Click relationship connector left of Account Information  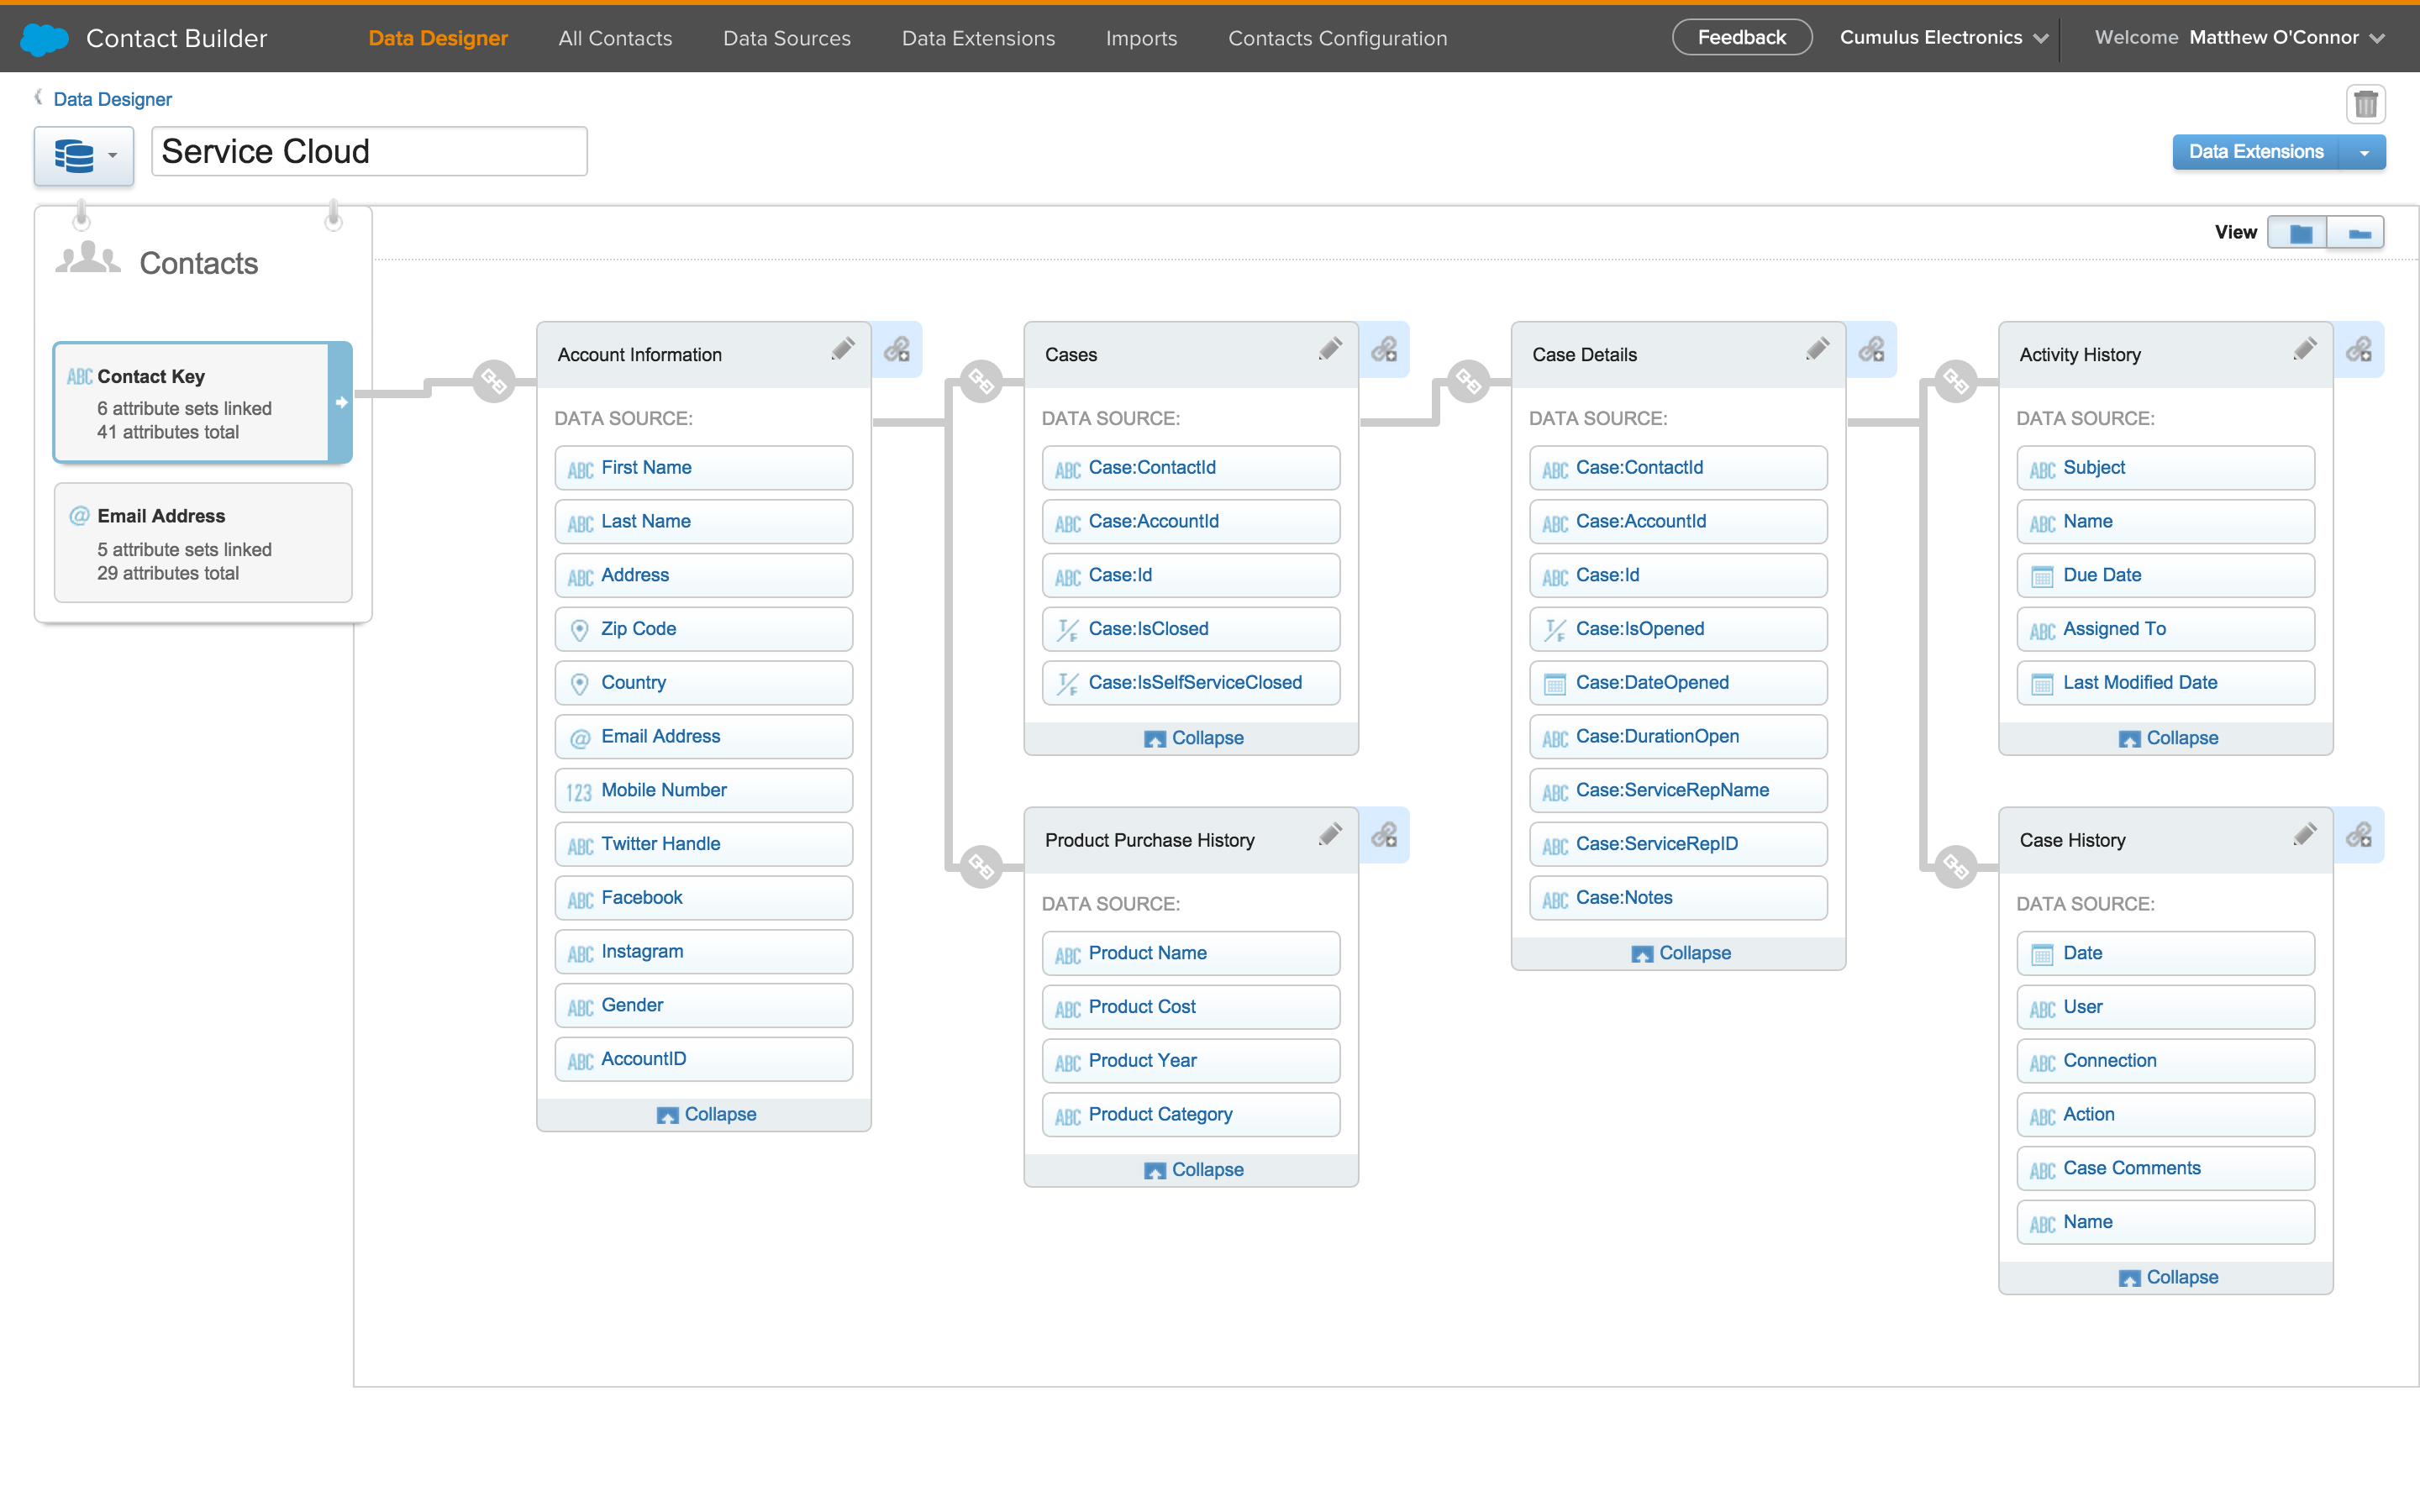click(x=494, y=381)
